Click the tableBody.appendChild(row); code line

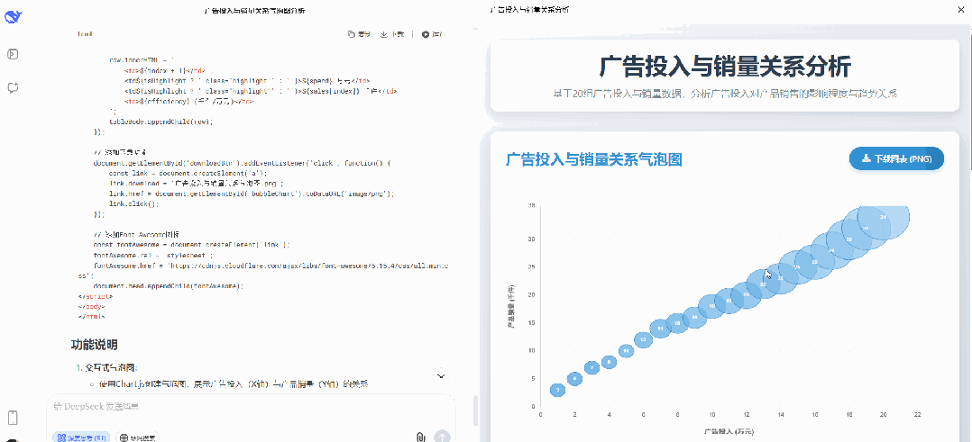click(x=161, y=122)
